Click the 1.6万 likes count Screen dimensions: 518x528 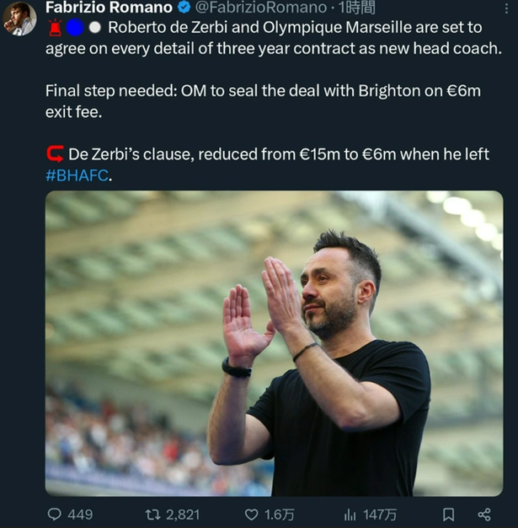click(x=279, y=514)
